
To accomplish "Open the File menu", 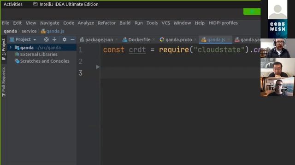I will [6, 23].
